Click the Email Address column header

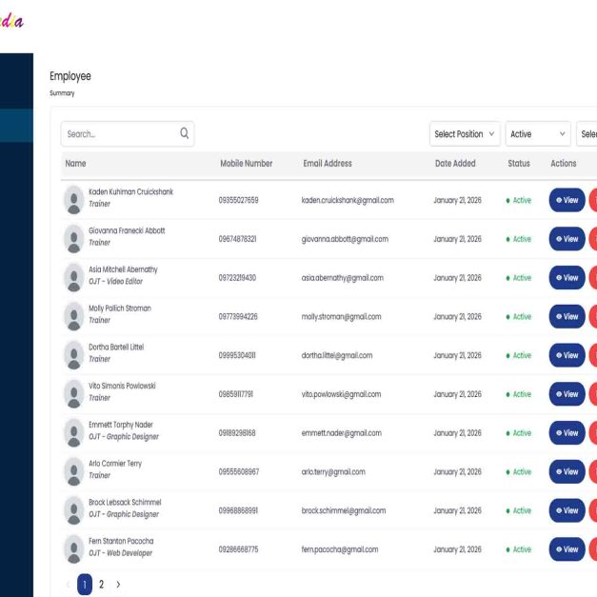coord(328,164)
